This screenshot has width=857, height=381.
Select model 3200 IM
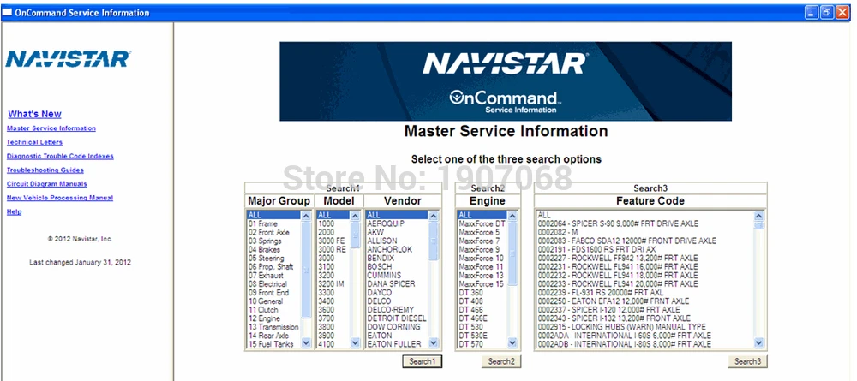333,284
